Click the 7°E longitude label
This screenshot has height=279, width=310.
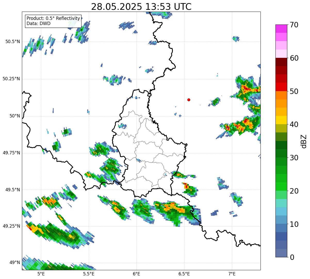tap(232, 274)
